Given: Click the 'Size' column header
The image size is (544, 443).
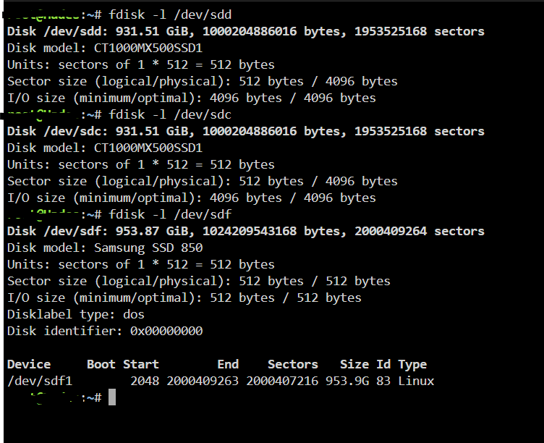Looking at the screenshot, I should coord(354,365).
